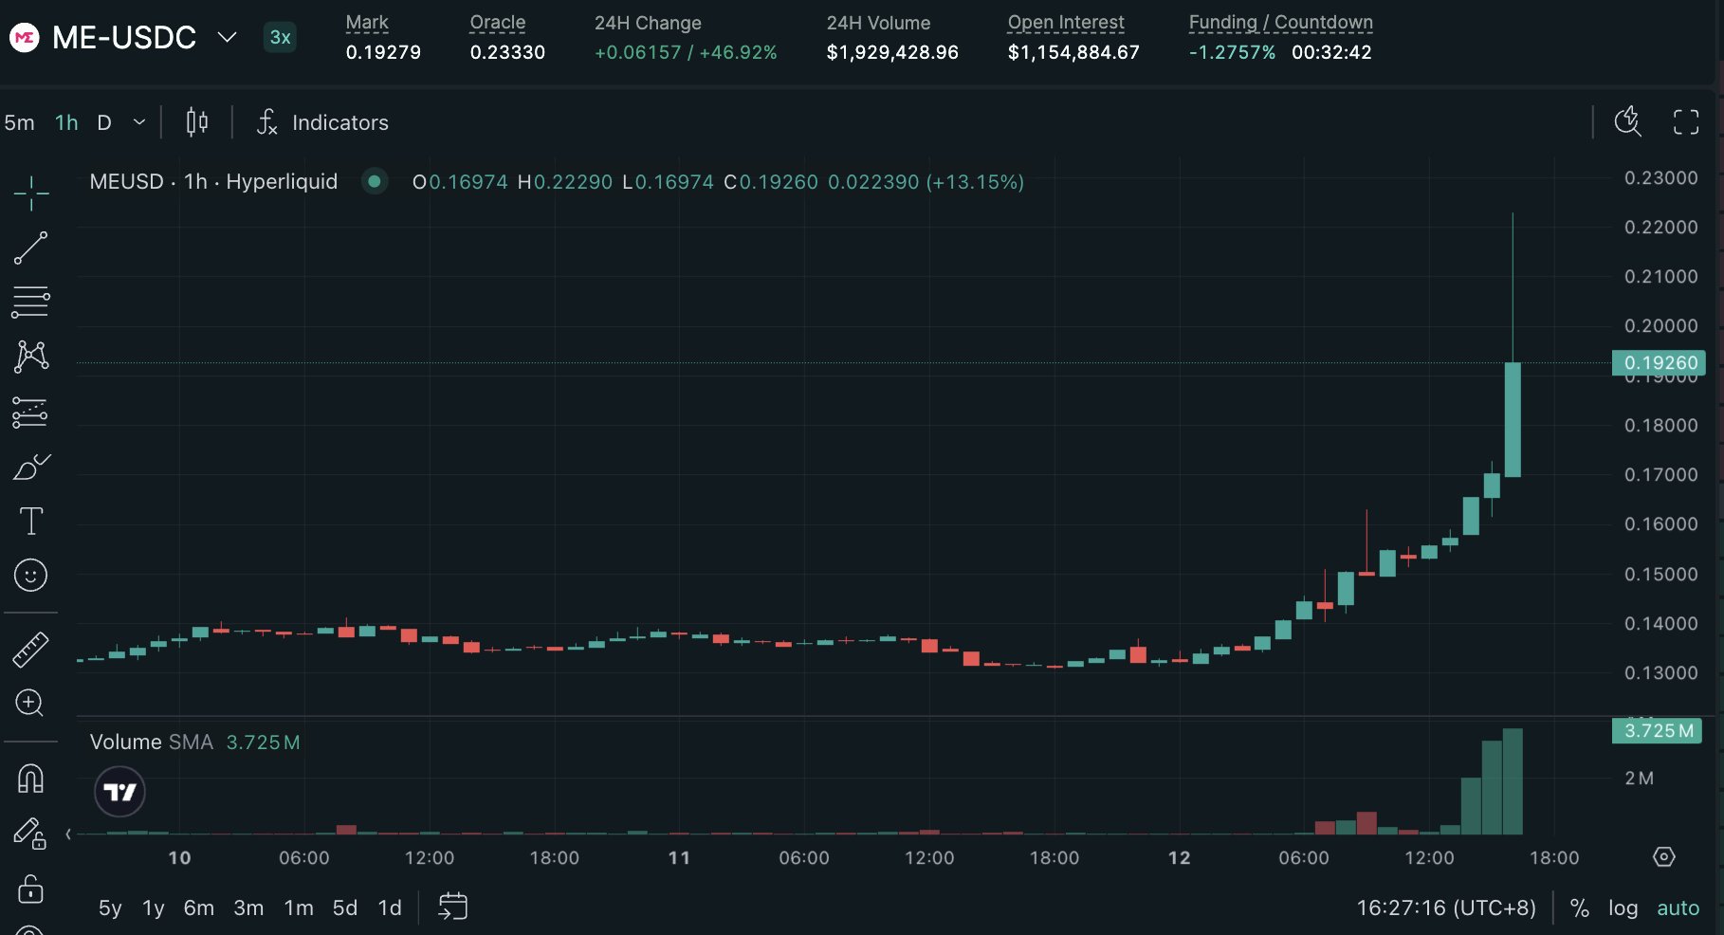Click the tallest green volume bar
The height and width of the screenshot is (935, 1724).
click(1513, 781)
